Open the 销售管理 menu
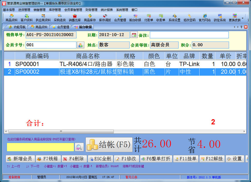 (x=40, y=10)
